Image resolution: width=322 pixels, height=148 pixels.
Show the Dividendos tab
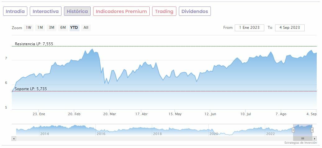pyautogui.click(x=195, y=11)
